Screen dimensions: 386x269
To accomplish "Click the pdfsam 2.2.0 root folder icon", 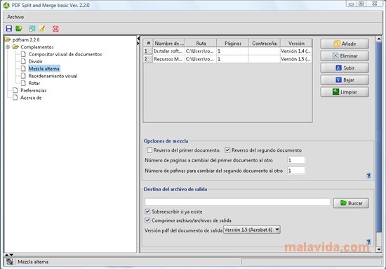I will click(8, 39).
